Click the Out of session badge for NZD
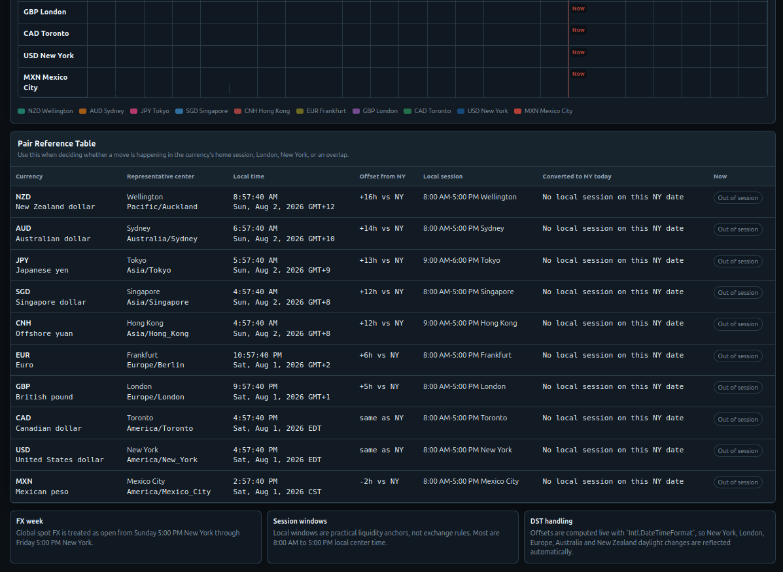Screen dimensions: 783x572 738,197
